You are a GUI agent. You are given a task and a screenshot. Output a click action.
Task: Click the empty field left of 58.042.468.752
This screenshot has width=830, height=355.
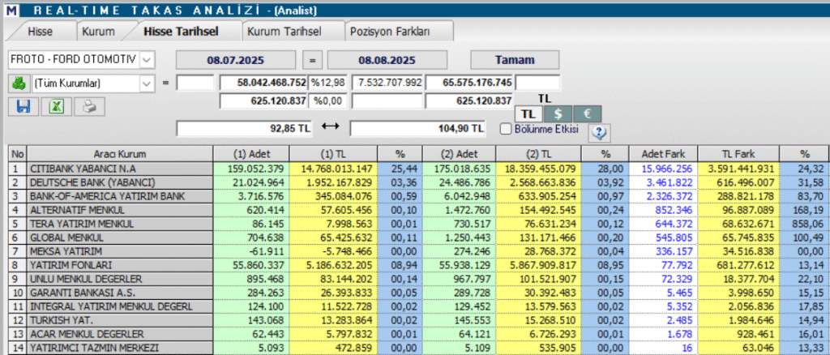(x=195, y=83)
